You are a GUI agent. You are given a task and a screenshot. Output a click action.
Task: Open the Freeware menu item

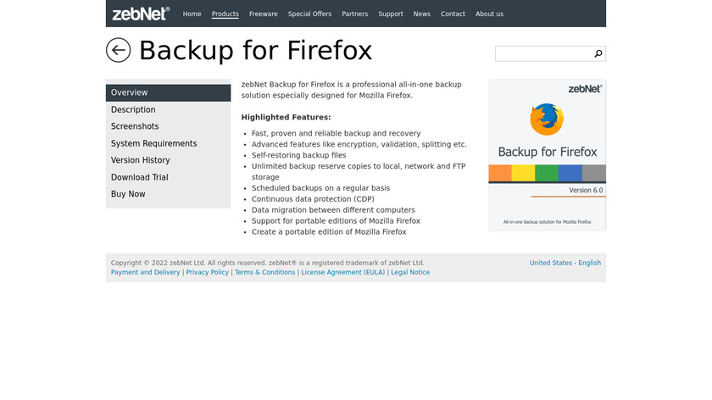pyautogui.click(x=263, y=14)
